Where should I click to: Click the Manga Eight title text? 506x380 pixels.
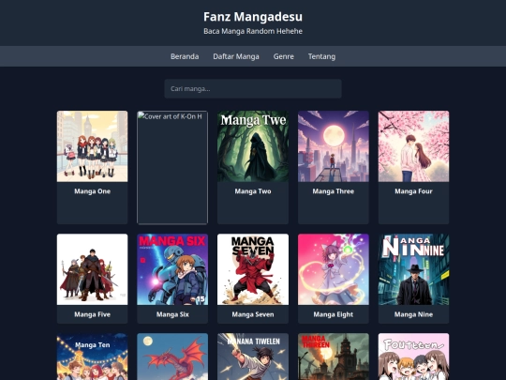(334, 314)
